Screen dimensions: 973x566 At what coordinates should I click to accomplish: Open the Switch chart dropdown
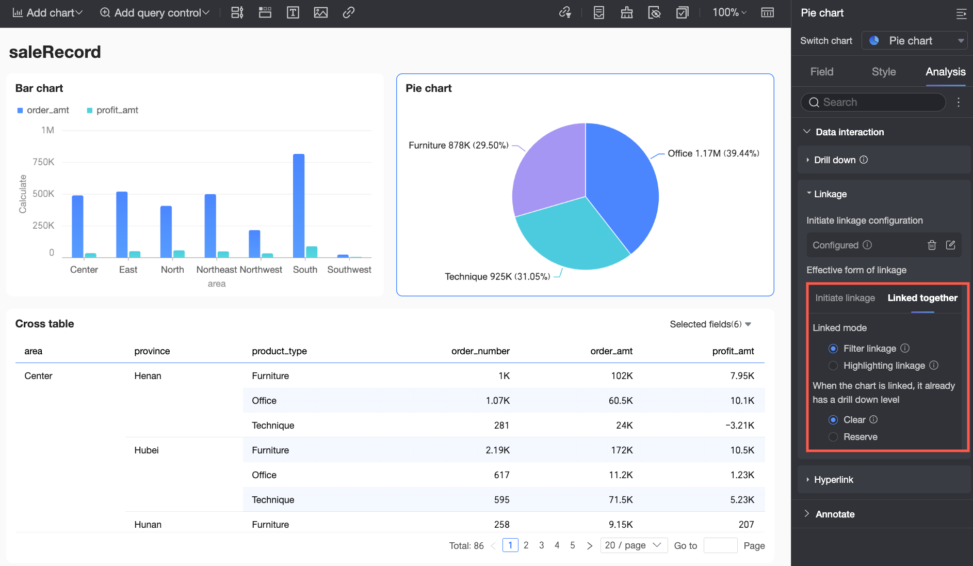(914, 41)
